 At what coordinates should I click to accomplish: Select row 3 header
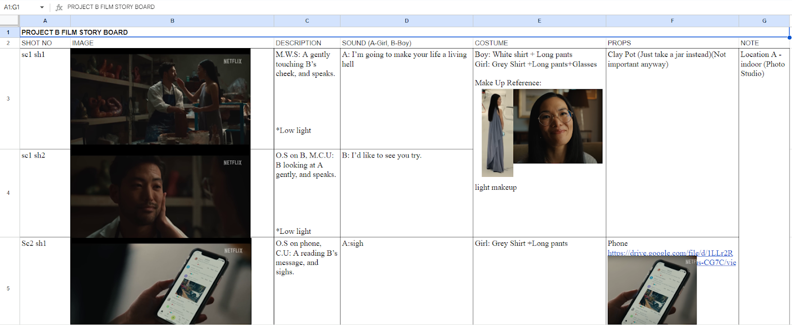9,99
